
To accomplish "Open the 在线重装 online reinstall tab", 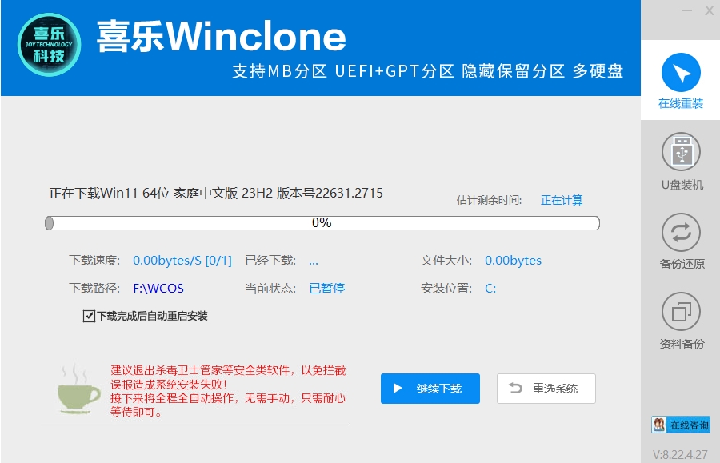I will (x=681, y=81).
